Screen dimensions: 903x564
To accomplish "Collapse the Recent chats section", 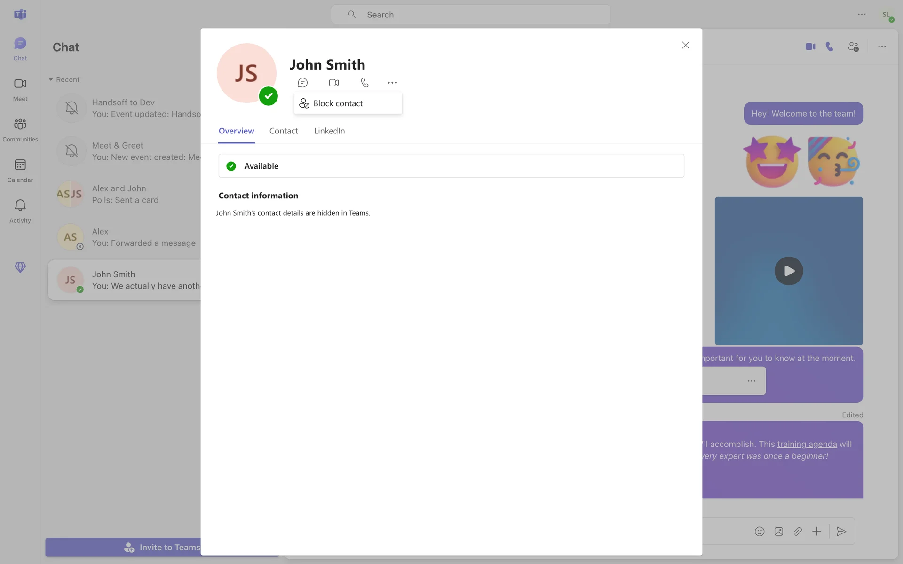I will coord(51,80).
